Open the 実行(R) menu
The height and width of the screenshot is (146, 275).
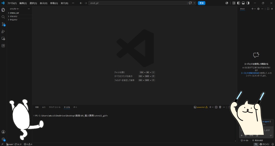pos(64,3)
